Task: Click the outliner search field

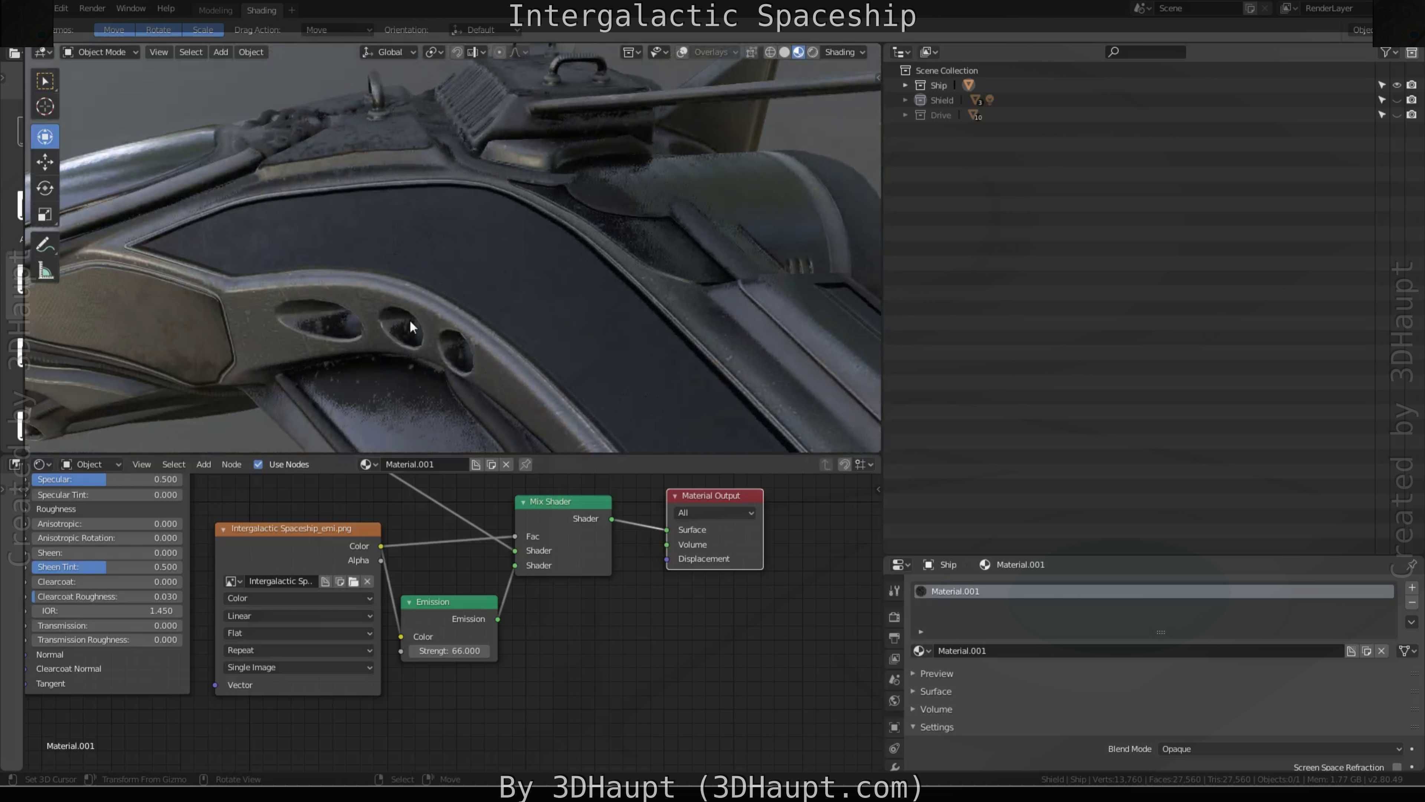Action: click(x=1148, y=52)
